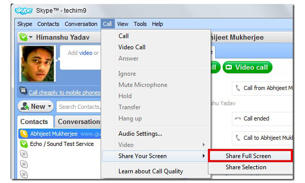Open the Contacts menu

coord(48,24)
